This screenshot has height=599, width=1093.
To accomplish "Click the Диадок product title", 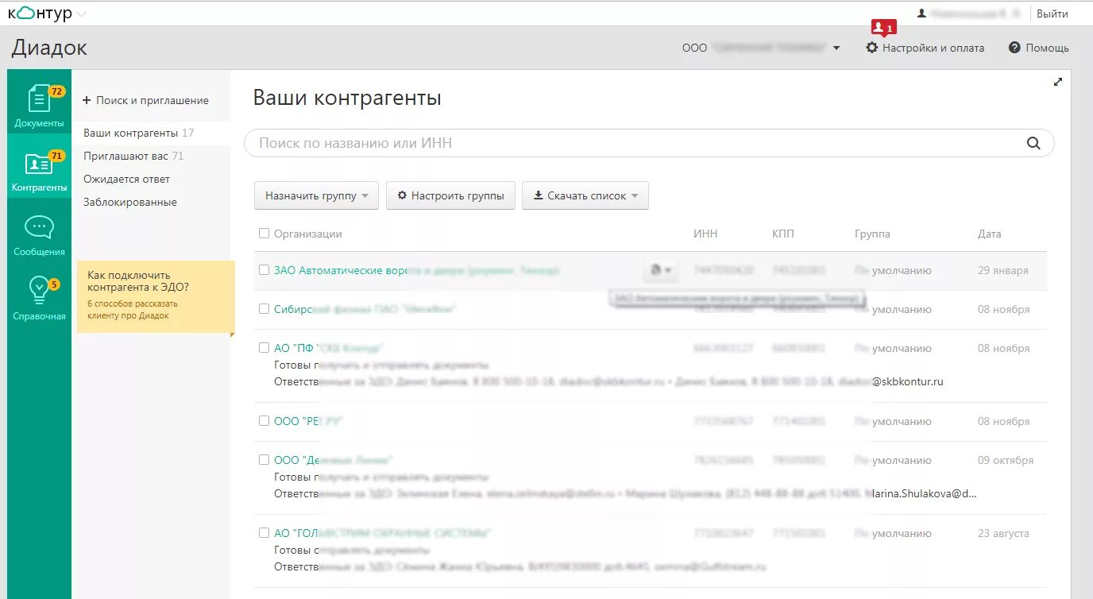I will tap(49, 48).
